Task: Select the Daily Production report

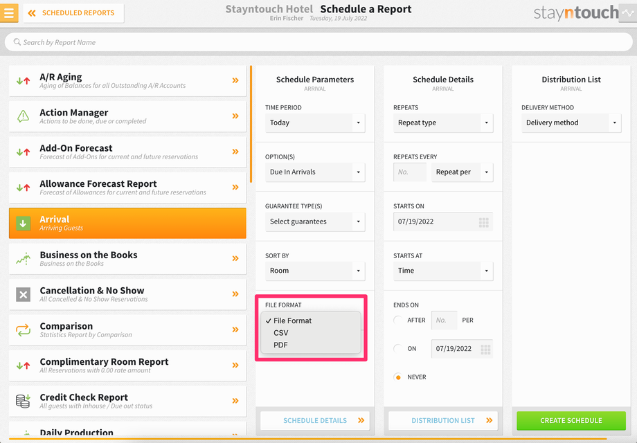Action: (127, 429)
